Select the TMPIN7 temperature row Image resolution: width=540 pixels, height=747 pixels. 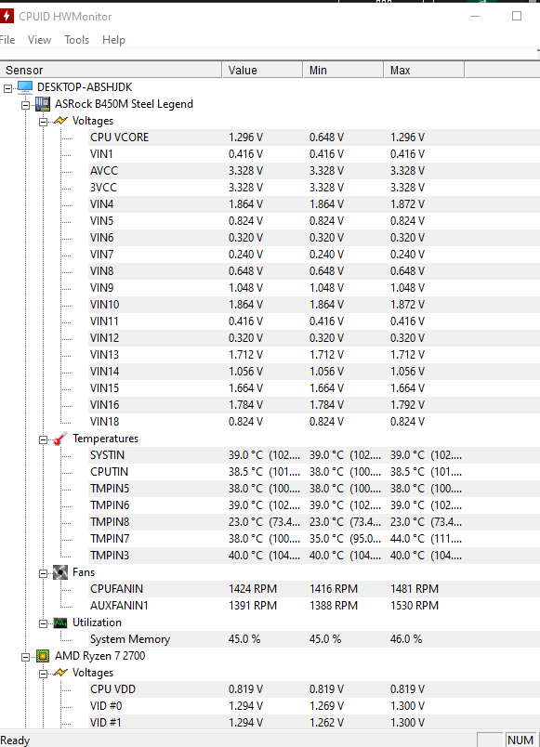tap(314, 539)
